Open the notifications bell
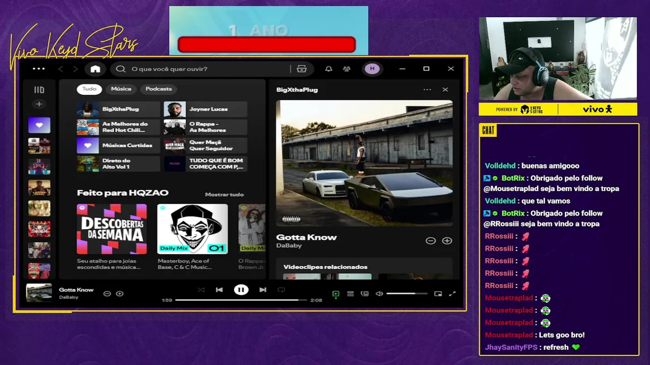 329,69
